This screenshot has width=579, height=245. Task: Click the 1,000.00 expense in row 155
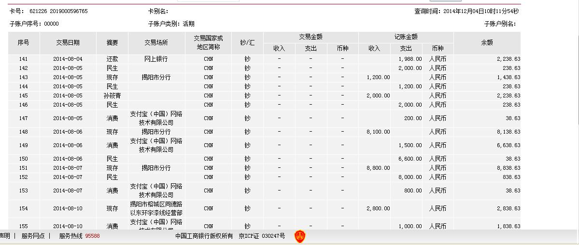pos(410,226)
